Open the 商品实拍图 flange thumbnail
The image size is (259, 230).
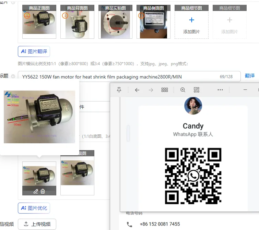click(116, 22)
